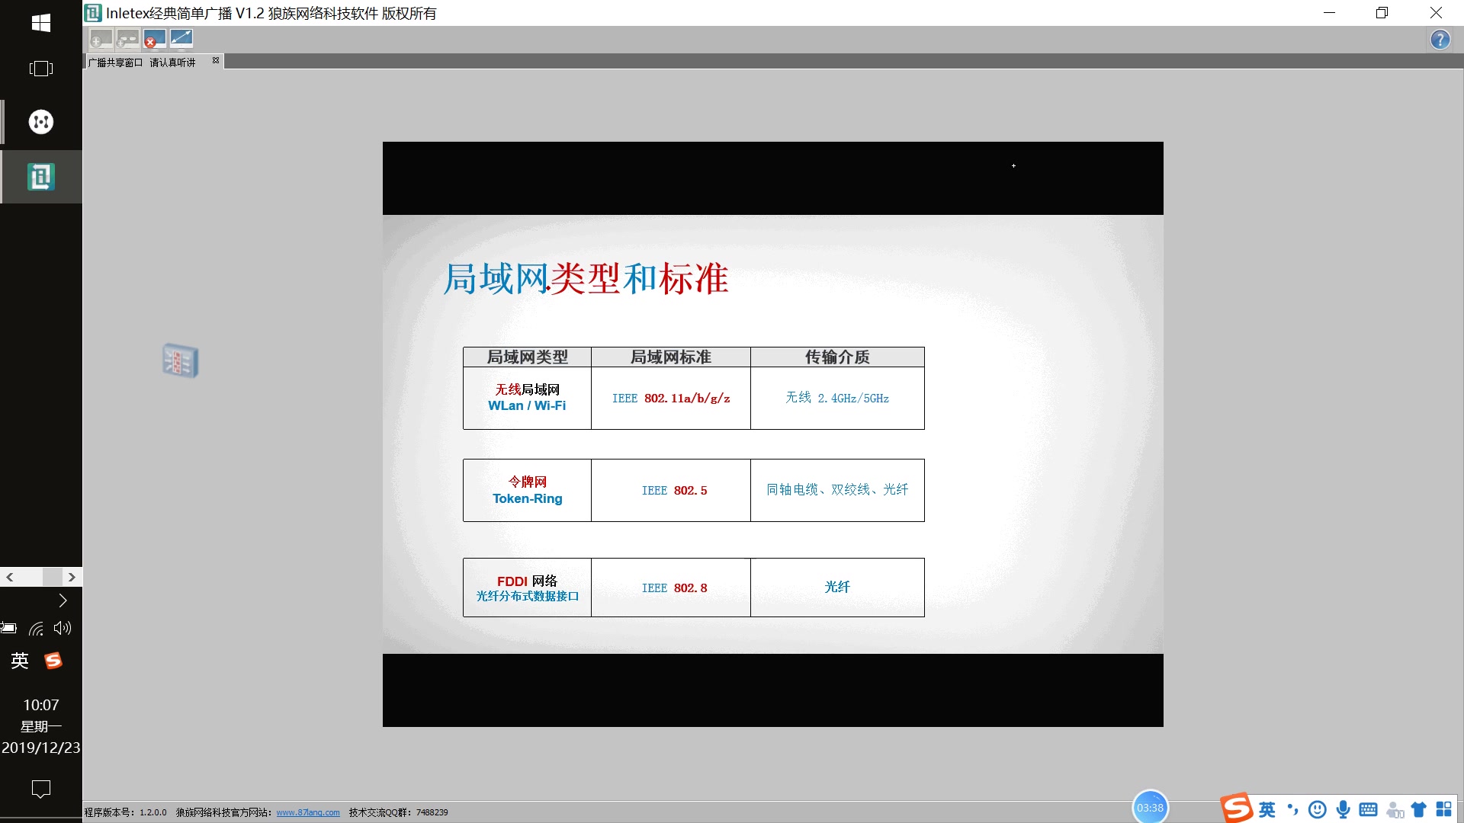Click the IEEE 802.11a/b/g/z cell
The height and width of the screenshot is (823, 1464).
(671, 398)
